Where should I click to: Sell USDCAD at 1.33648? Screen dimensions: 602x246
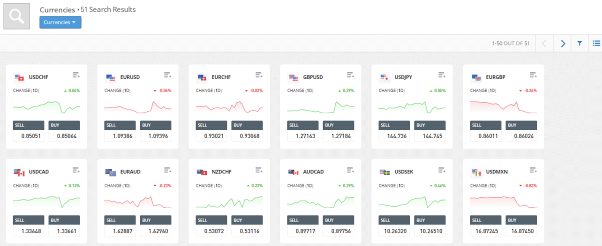[x=29, y=226]
